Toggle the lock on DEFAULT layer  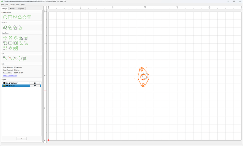[x=10, y=83]
